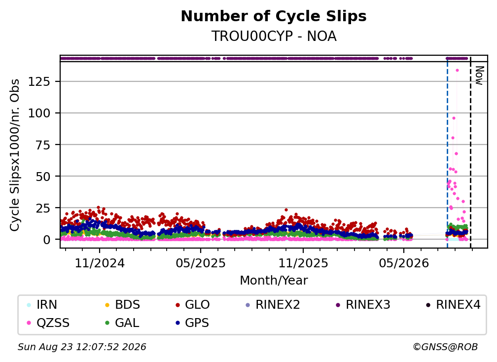
Task: Click the y-axis tick value 100
Action: pos(39,113)
